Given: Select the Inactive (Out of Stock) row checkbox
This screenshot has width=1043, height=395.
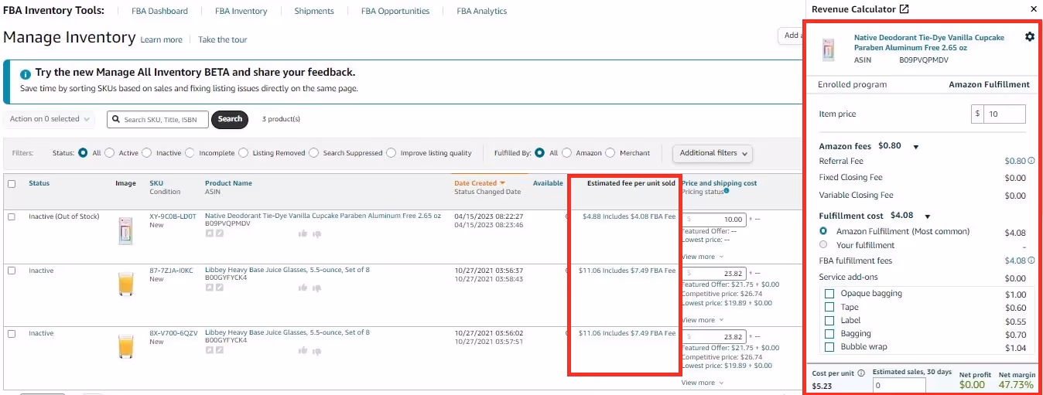Looking at the screenshot, I should coord(12,217).
